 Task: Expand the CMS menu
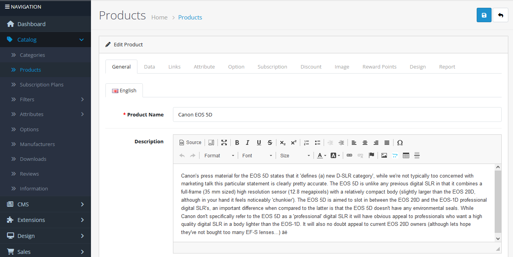click(45, 204)
